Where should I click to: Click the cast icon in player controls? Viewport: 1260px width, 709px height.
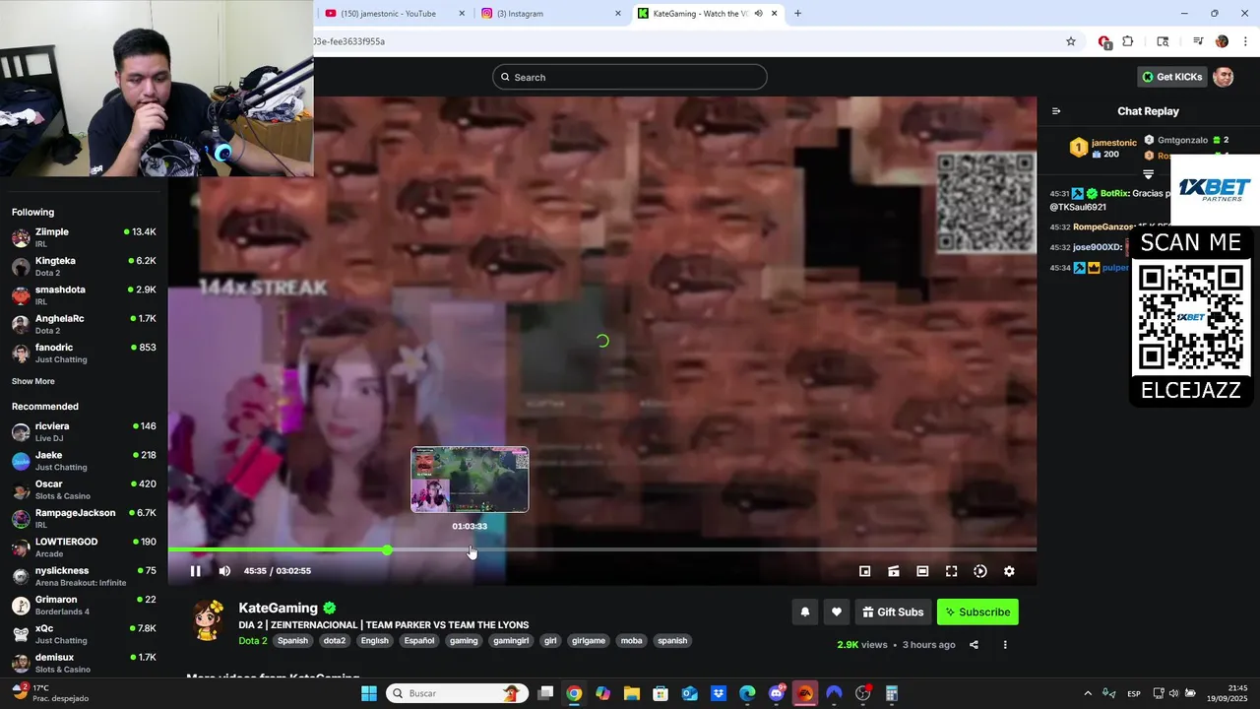pos(894,571)
